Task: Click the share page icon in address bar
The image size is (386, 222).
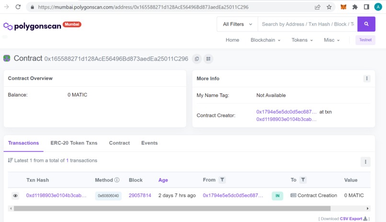Action: (318, 7)
